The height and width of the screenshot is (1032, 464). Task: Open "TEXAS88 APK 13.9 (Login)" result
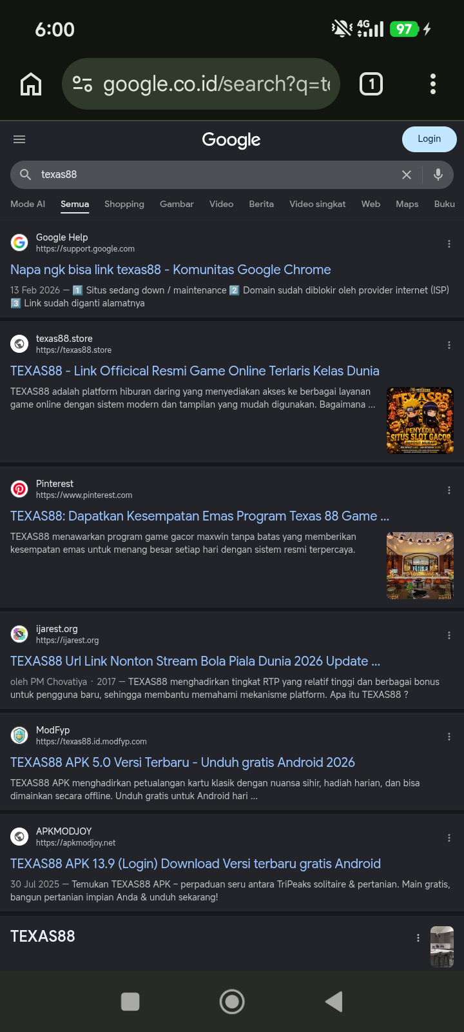pyautogui.click(x=195, y=864)
